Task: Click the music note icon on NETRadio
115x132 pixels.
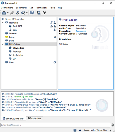Action: pos(52,23)
